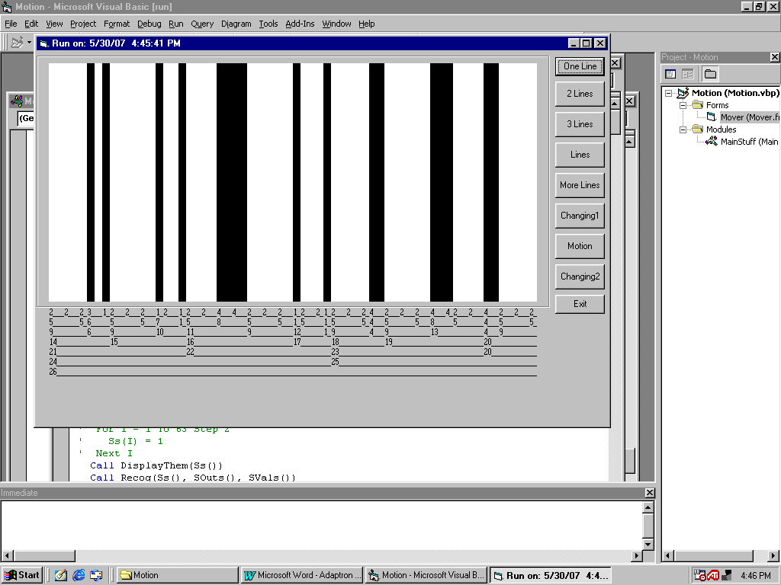Screen dimensions: 781x585
Task: Open the Tools menu
Action: point(268,24)
